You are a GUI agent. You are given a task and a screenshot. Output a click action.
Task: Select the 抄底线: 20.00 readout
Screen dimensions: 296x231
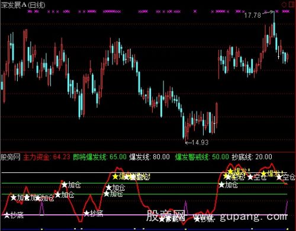tap(252, 157)
